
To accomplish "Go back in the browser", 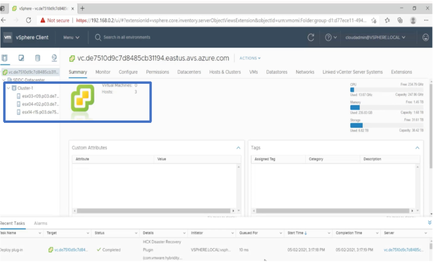I will click(4, 20).
